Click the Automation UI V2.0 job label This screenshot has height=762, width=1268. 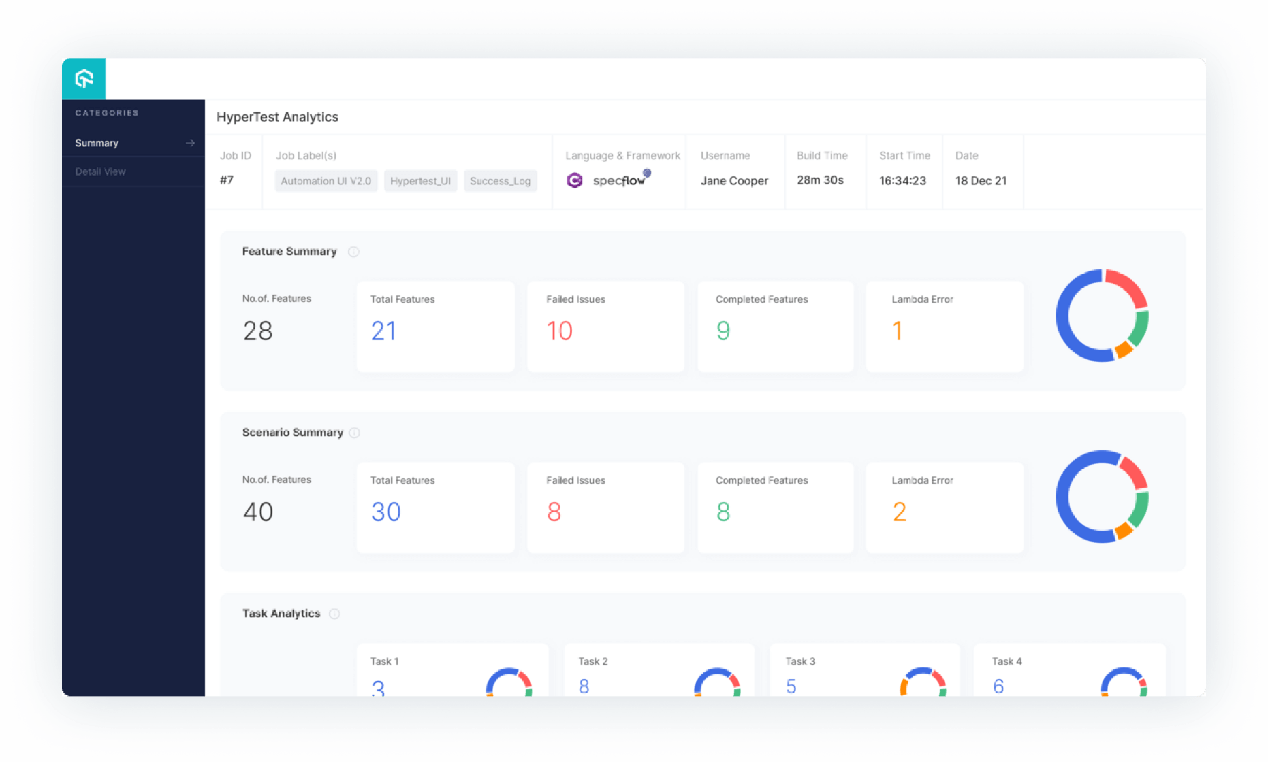point(326,181)
